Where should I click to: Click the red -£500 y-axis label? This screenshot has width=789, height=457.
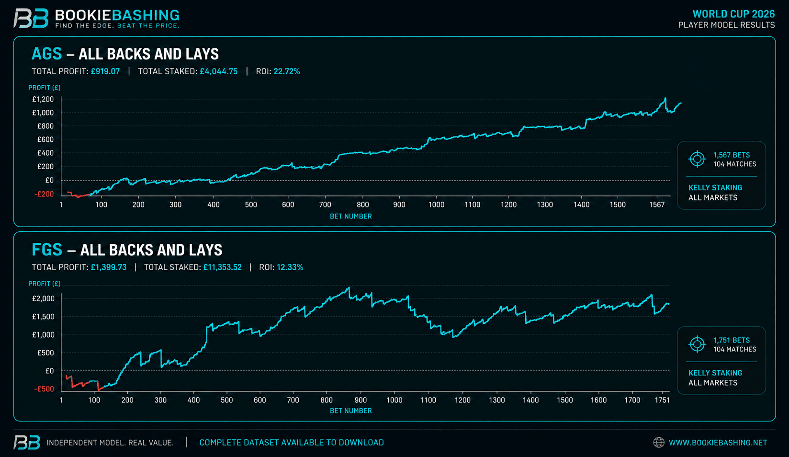click(44, 389)
